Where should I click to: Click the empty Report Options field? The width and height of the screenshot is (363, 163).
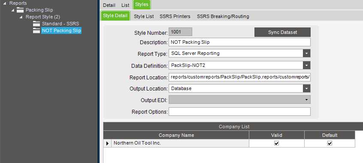pos(239,112)
